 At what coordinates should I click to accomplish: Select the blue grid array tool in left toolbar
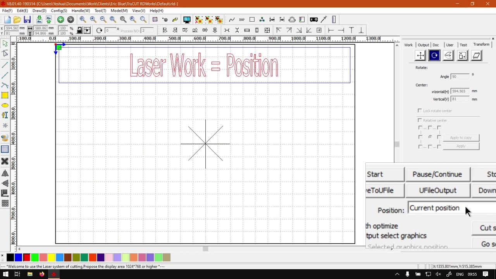click(x=5, y=149)
